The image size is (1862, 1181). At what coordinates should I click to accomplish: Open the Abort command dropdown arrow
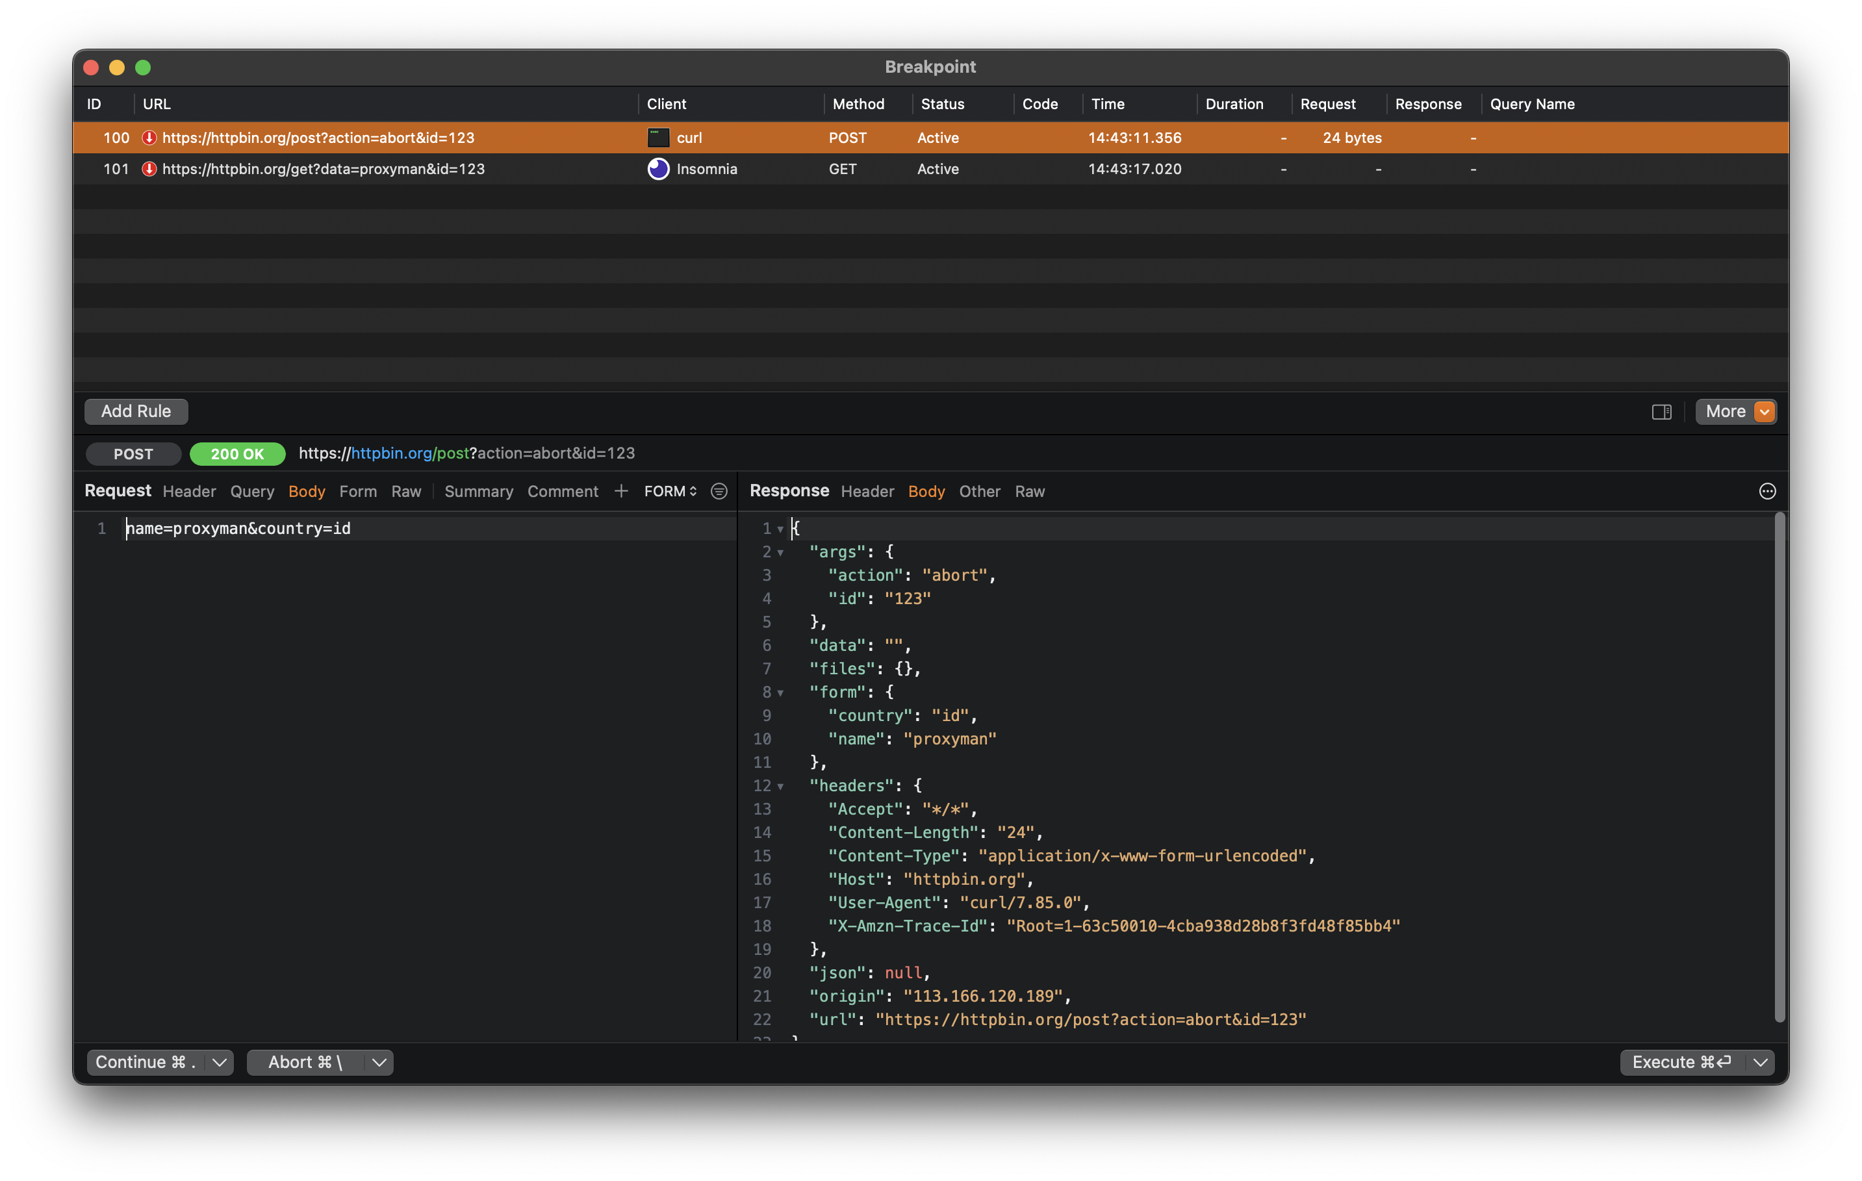click(378, 1062)
